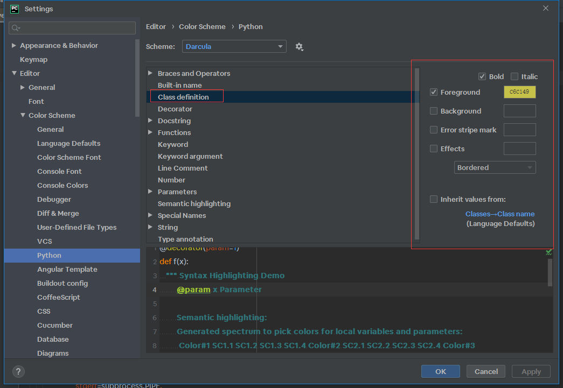Expand the Functions group
The image size is (563, 388).
tap(150, 132)
